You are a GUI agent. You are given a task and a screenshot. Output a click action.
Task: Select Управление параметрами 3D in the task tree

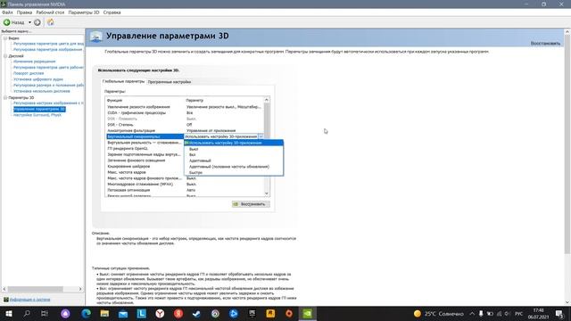coord(39,109)
